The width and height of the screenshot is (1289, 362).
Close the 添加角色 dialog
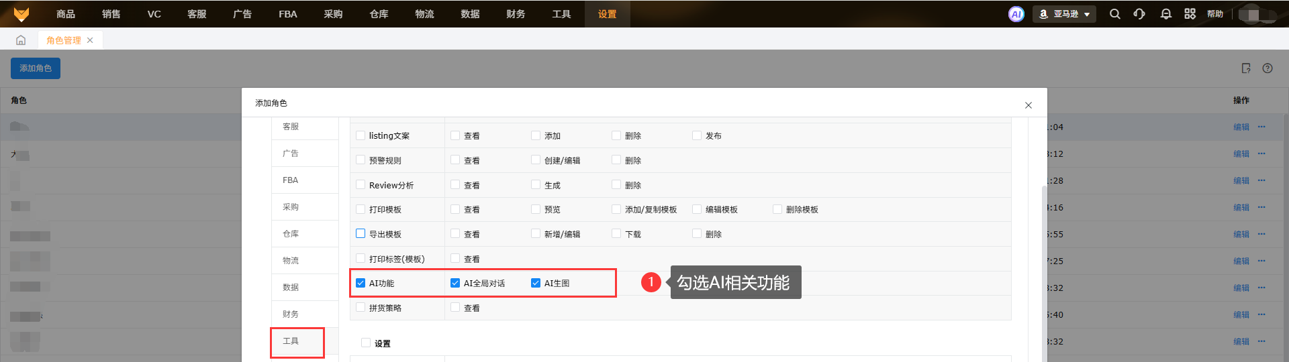(1029, 105)
